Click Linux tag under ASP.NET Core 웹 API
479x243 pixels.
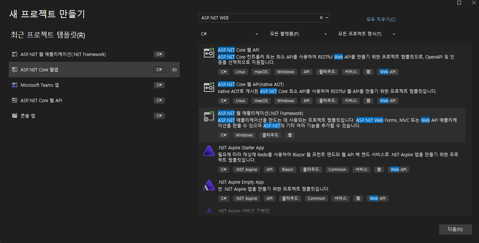tap(241, 72)
